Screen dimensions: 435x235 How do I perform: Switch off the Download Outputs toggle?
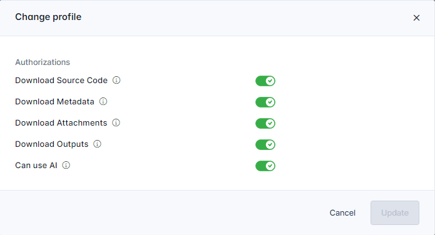265,144
